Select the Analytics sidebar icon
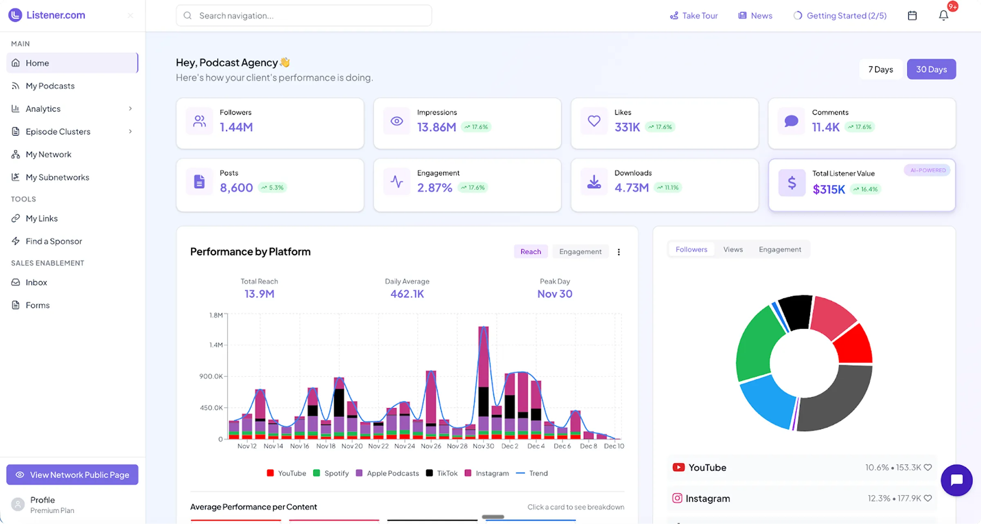 [x=16, y=108]
